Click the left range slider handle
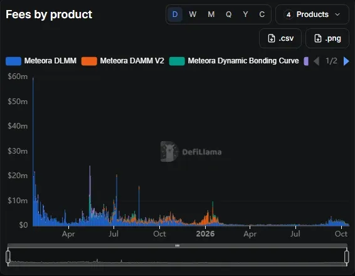Viewport: 355px width, 276px height. (8, 257)
